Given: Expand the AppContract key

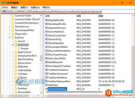Looking at the screenshot, I should 13,52.
